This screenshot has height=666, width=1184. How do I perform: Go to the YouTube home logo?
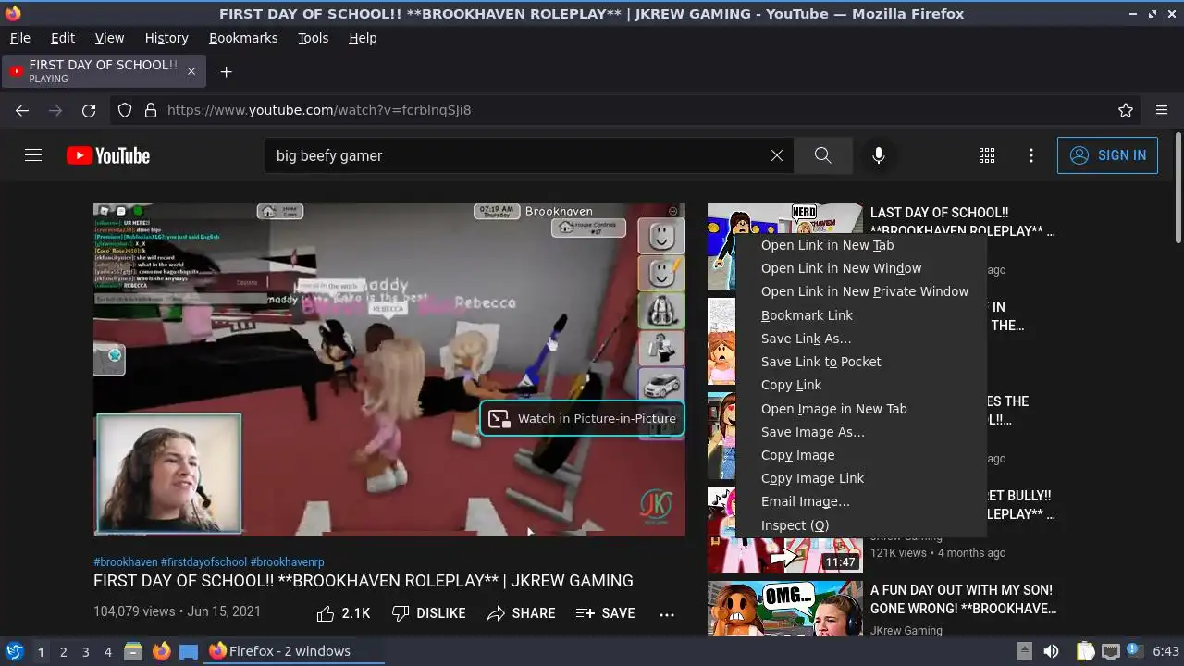(108, 155)
